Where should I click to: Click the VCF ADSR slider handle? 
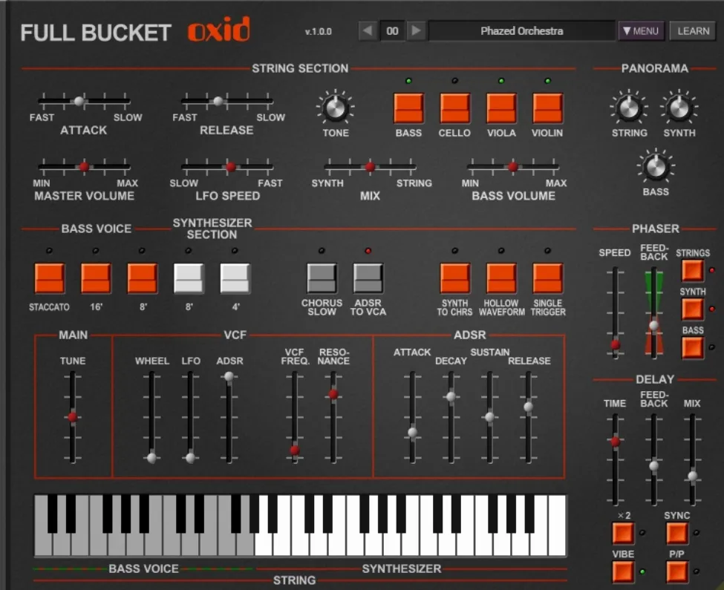coord(229,376)
